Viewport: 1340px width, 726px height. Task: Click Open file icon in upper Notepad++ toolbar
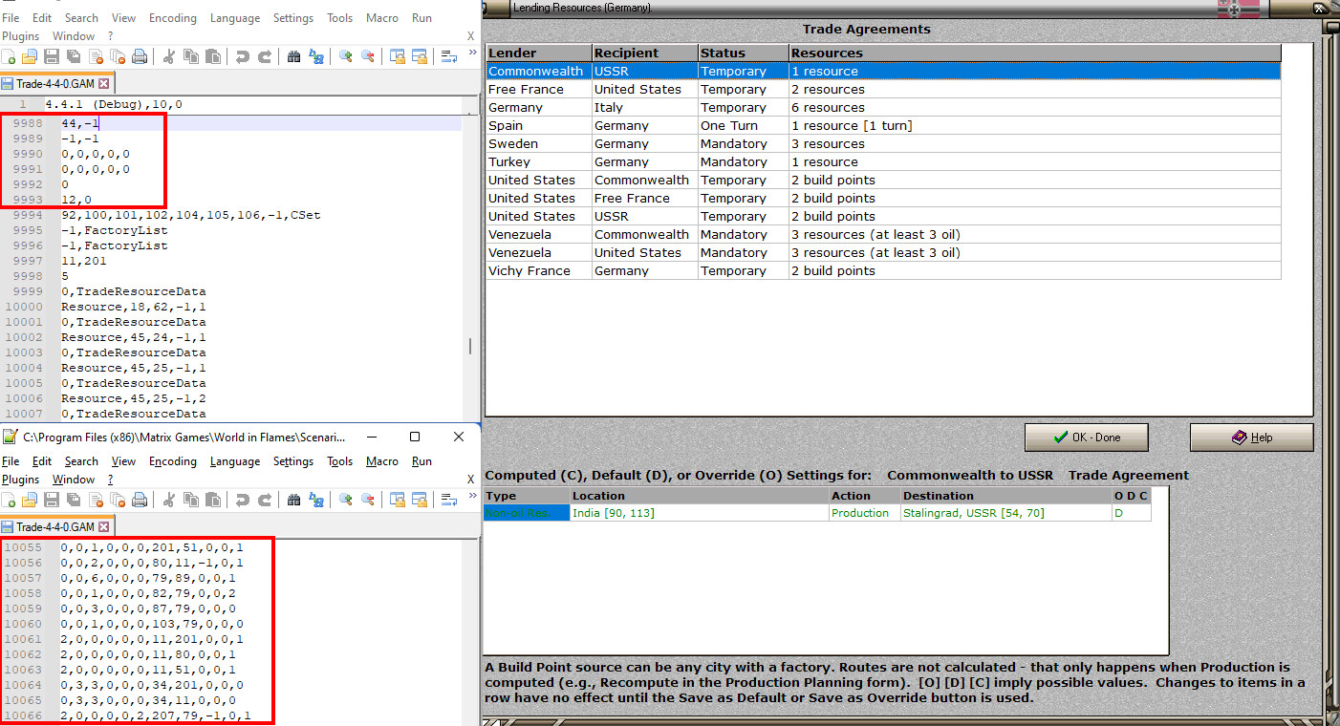[x=30, y=56]
